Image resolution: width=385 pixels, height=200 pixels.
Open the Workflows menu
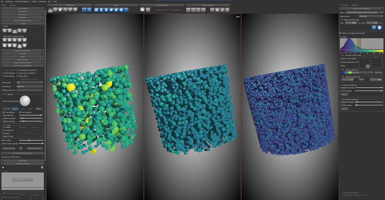[x=9, y=2]
